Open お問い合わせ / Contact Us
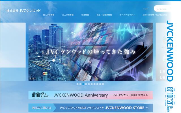This screenshot has height=113, width=181. 155,15
